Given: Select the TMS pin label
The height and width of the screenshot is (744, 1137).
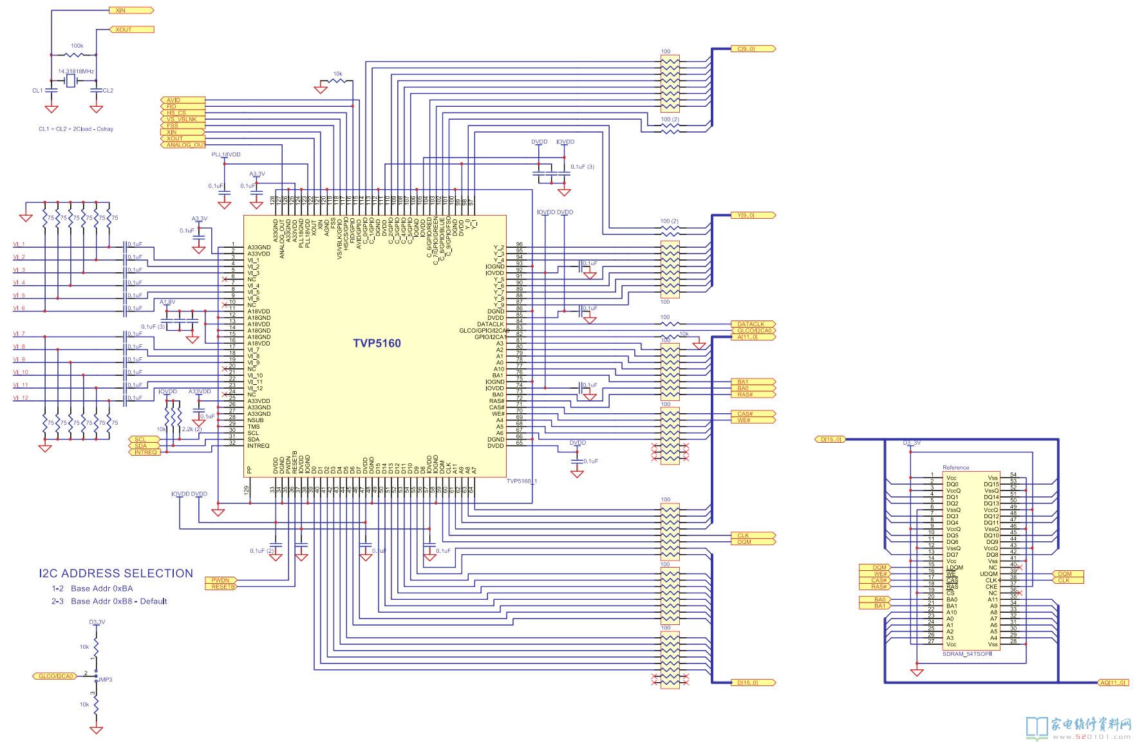Looking at the screenshot, I should (254, 426).
